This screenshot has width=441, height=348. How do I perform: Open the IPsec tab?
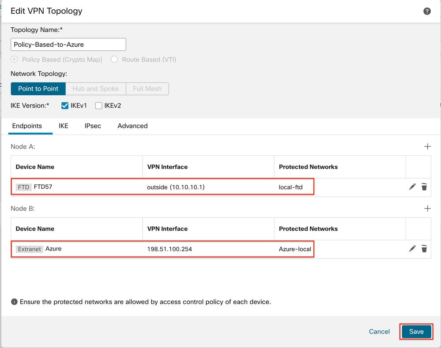tap(93, 126)
